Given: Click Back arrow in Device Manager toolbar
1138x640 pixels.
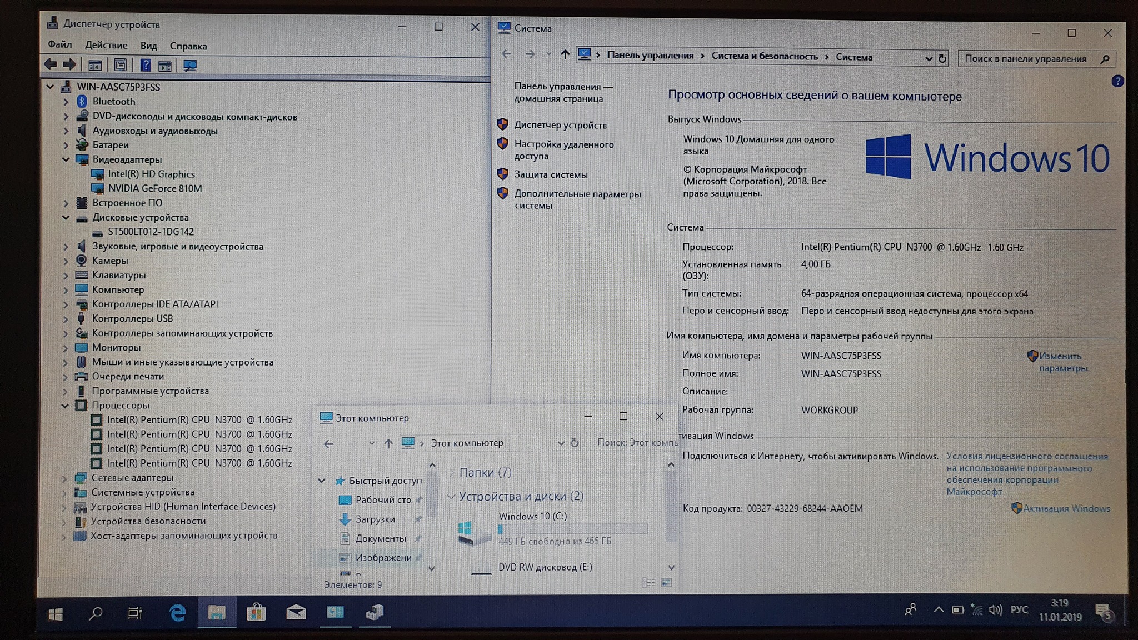Looking at the screenshot, I should pos(51,64).
